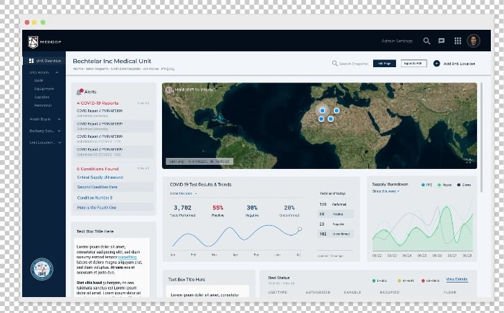Click the user profile avatar
The width and height of the screenshot is (504, 313).
click(474, 41)
